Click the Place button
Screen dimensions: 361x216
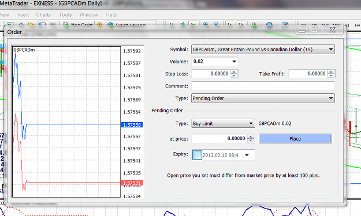(x=295, y=139)
